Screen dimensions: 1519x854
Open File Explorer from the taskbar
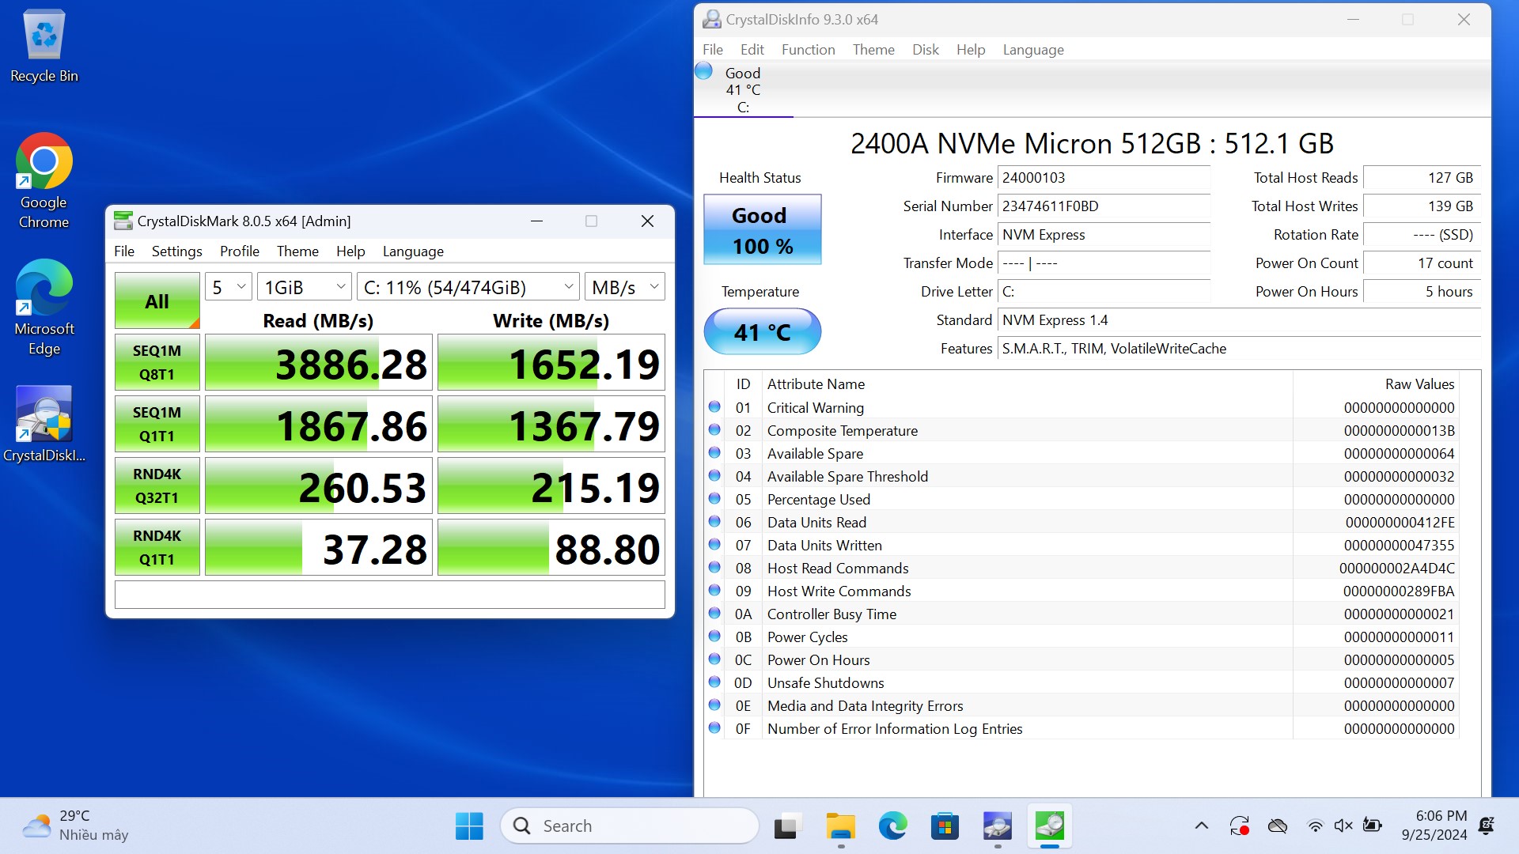(x=840, y=826)
